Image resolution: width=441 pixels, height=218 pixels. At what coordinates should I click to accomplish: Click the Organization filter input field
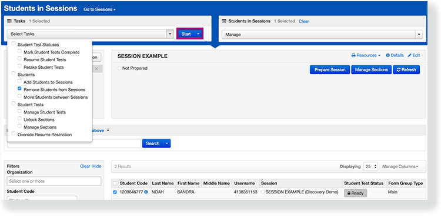pos(54,181)
